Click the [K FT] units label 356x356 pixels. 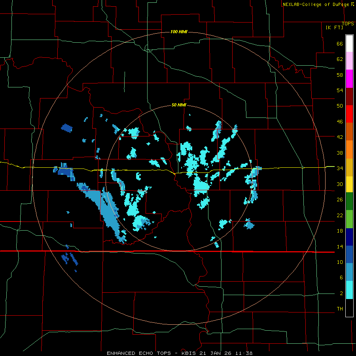[334, 27]
